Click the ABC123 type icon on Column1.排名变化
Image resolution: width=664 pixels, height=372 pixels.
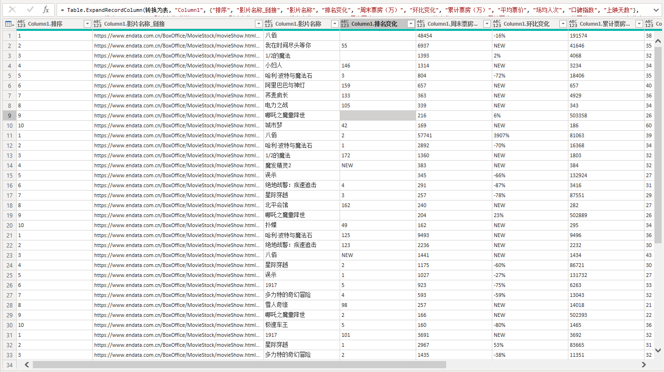tap(344, 23)
